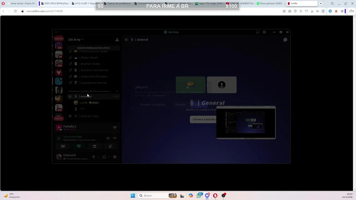This screenshot has width=356, height=200.
Task: Switch to the EDDIS EDUCATIVA browser tab
Action: (x=55, y=4)
